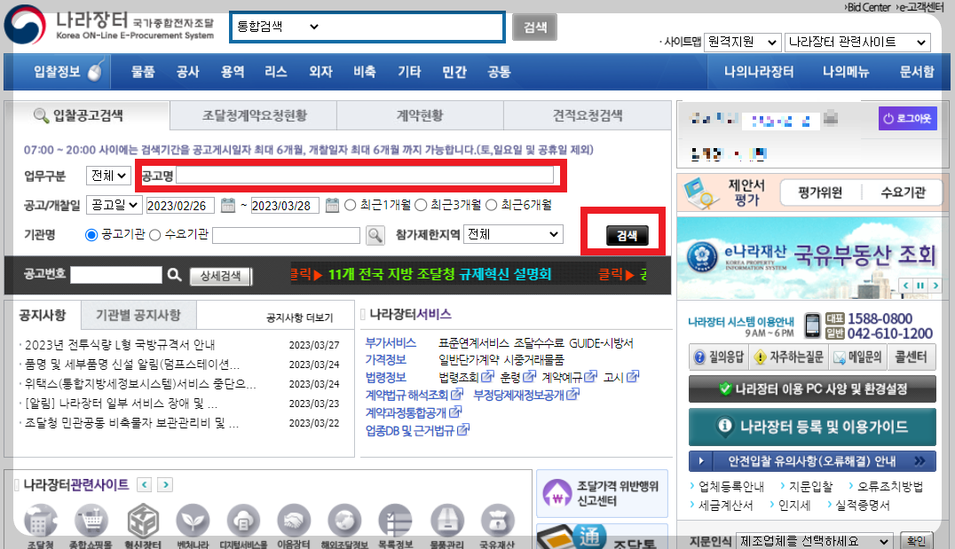955x549 pixels.
Task: Select the 최근6개월 radio button
Action: pyautogui.click(x=492, y=205)
